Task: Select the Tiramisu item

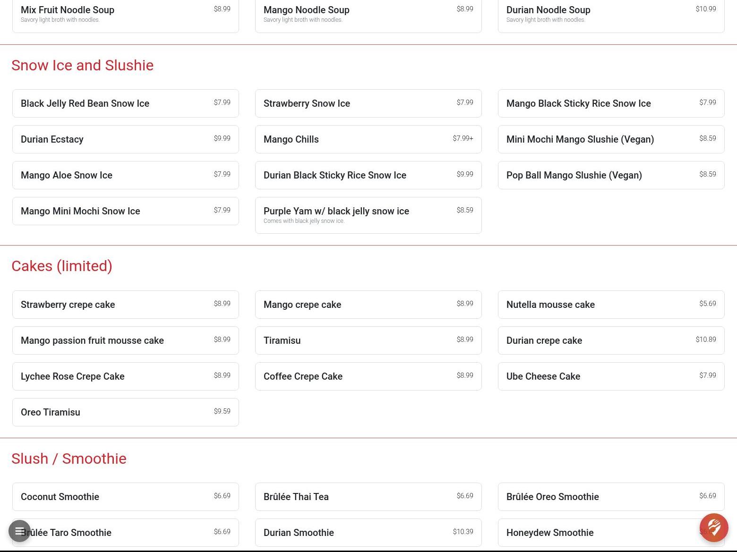Action: (x=368, y=340)
